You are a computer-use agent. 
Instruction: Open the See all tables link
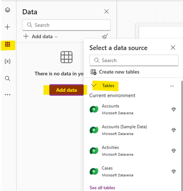(102, 188)
